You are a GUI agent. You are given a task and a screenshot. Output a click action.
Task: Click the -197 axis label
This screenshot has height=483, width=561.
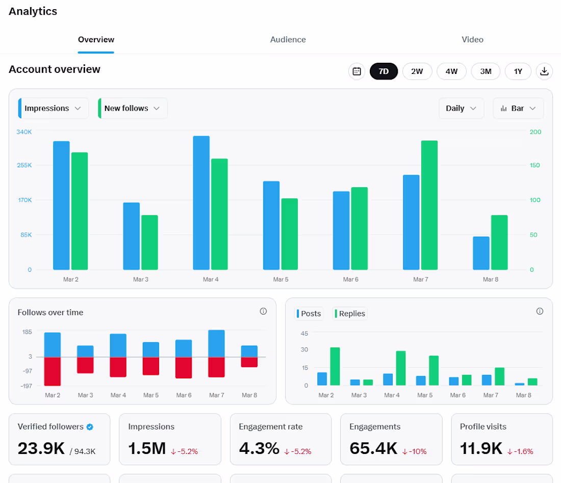click(x=26, y=386)
